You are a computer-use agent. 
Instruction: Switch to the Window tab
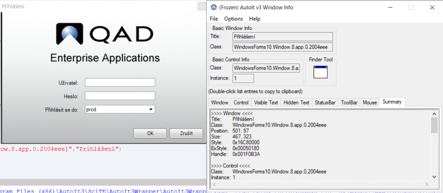tap(220, 102)
